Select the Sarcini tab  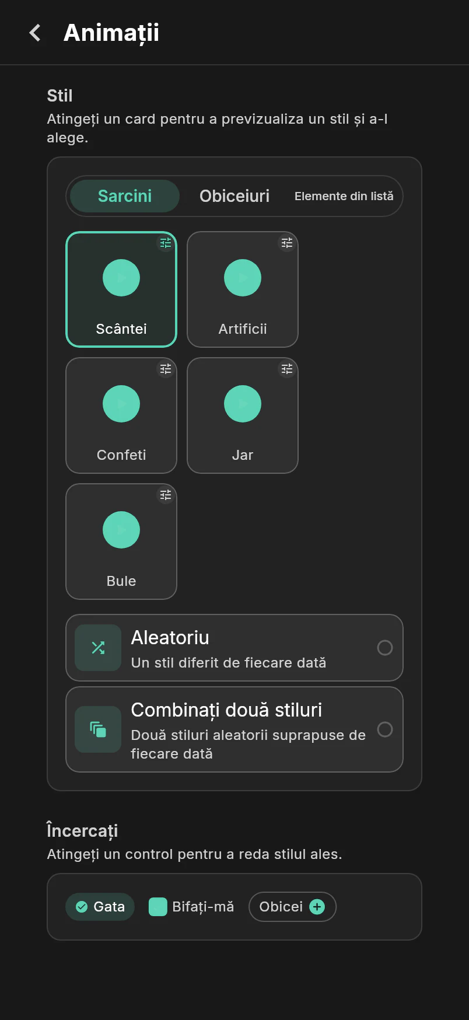(125, 196)
